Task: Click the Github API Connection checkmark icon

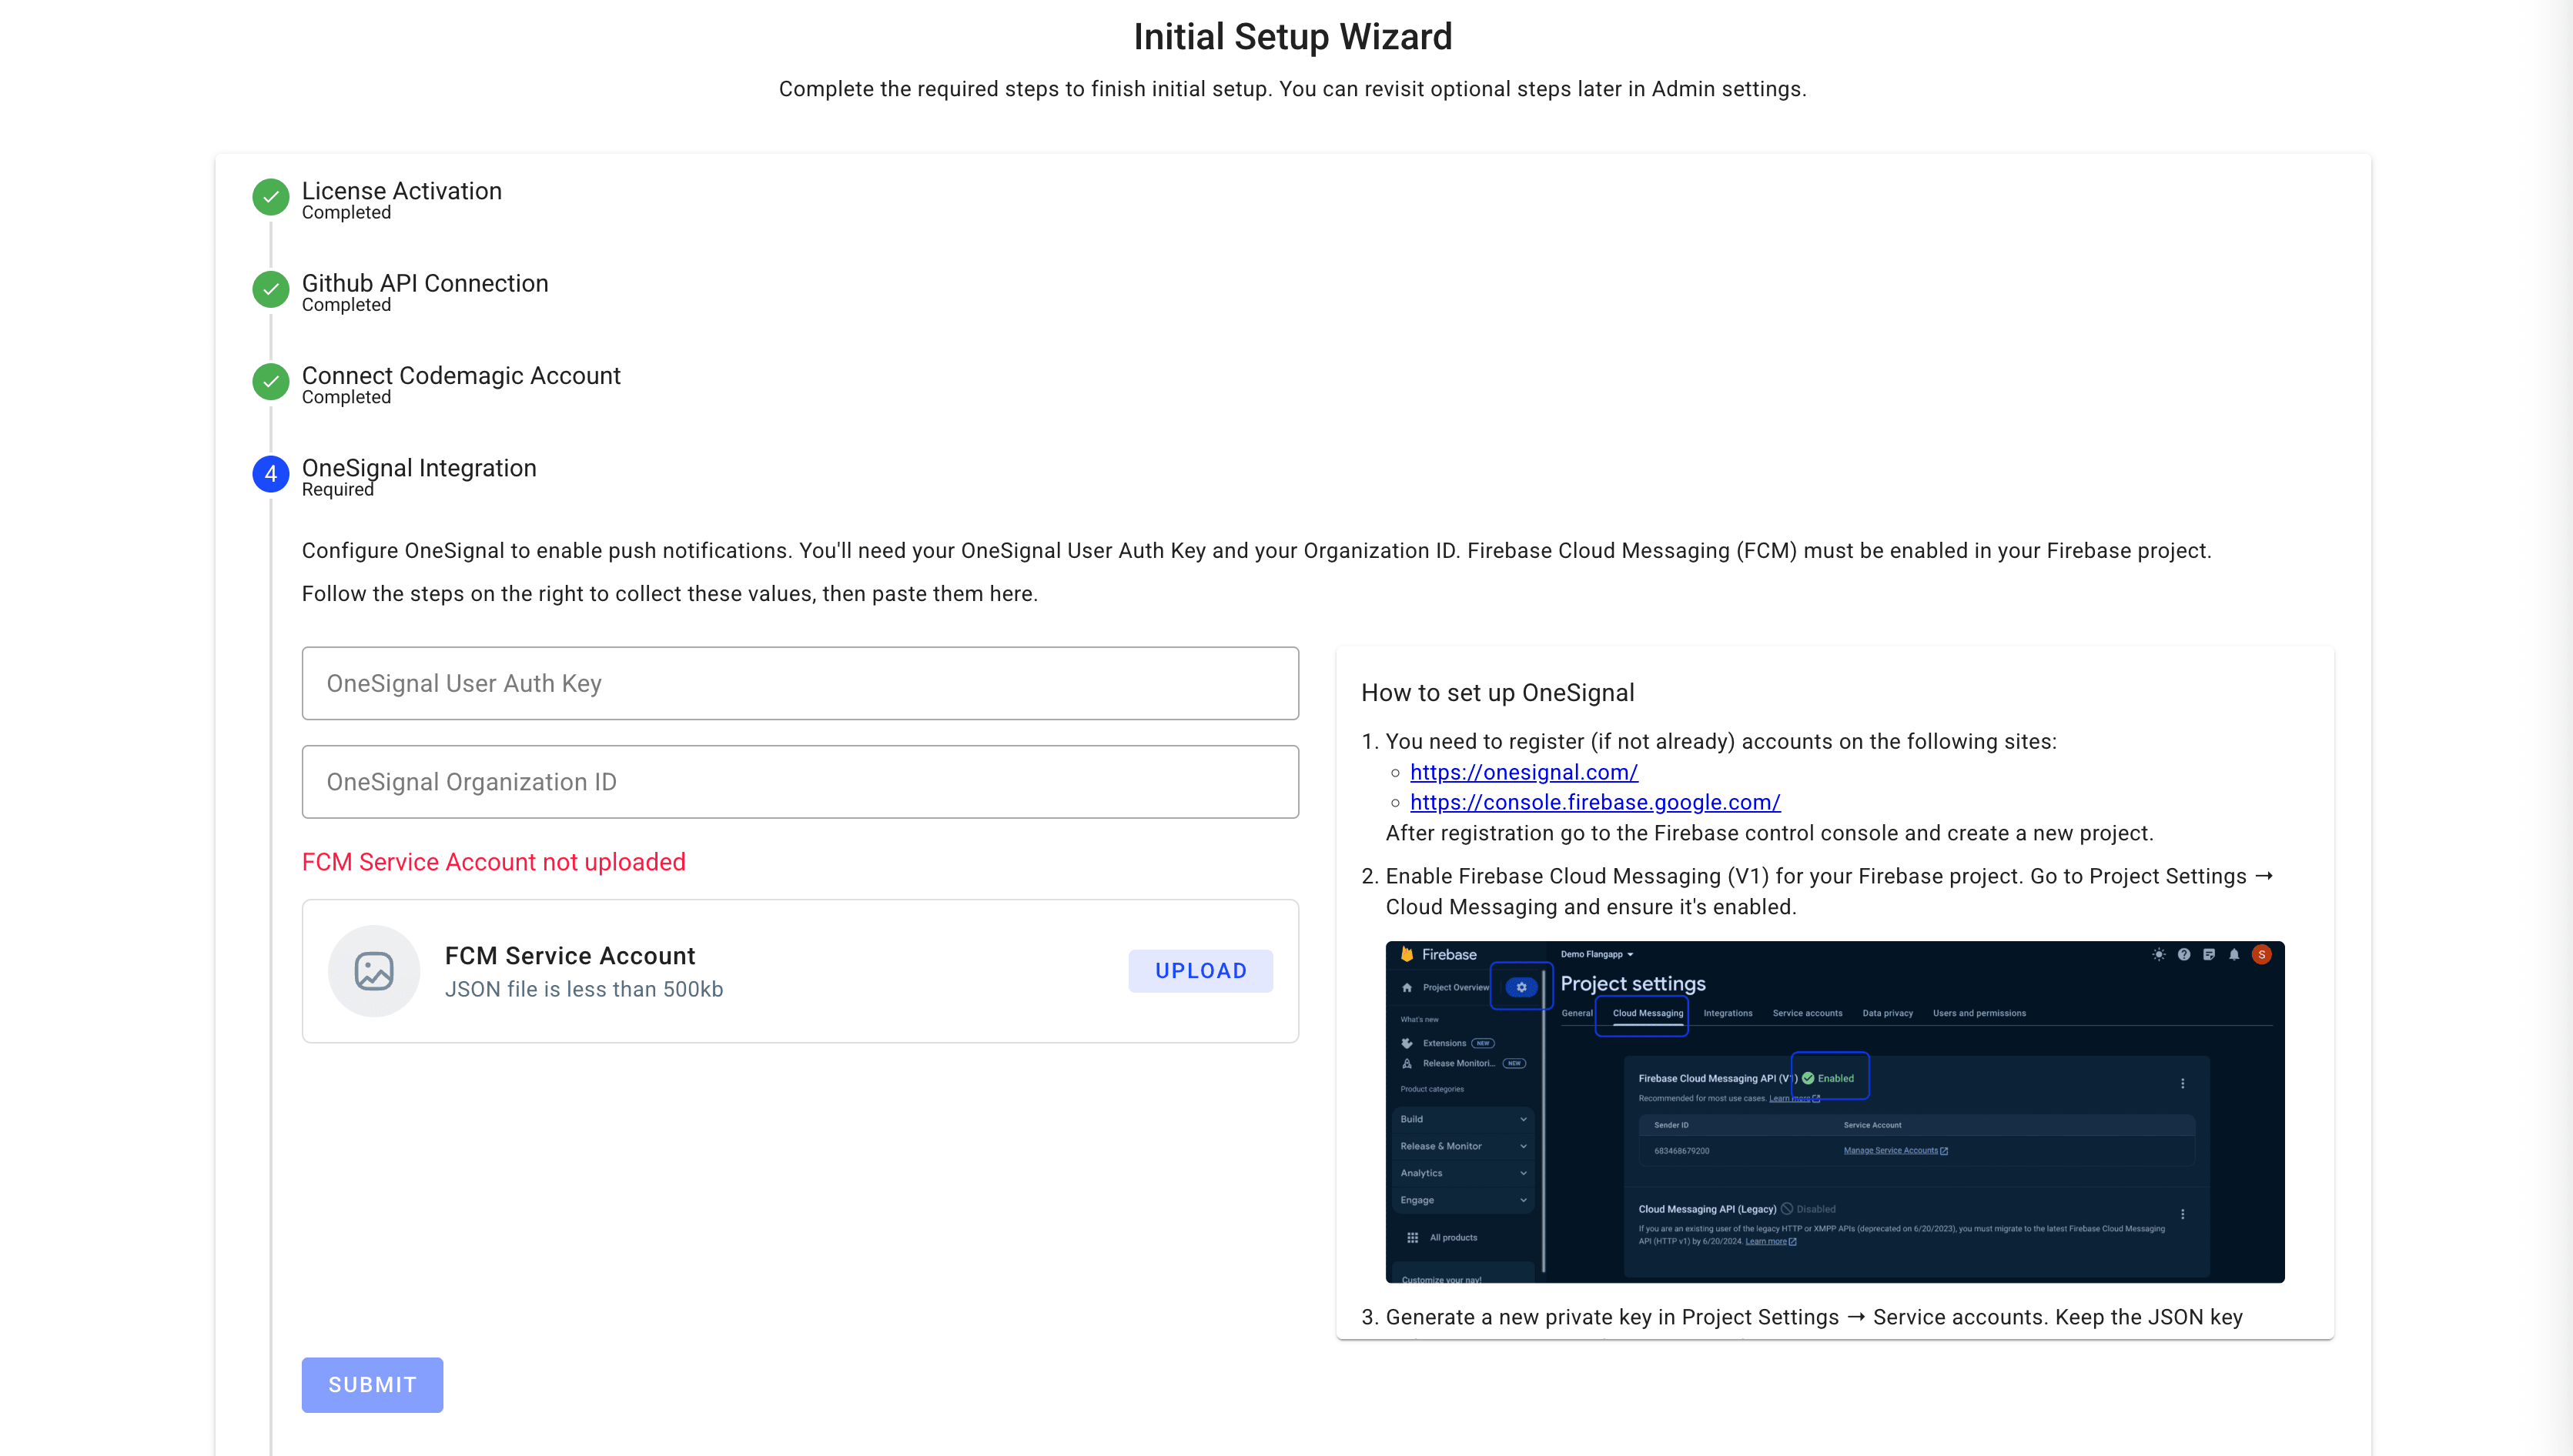Action: point(270,289)
